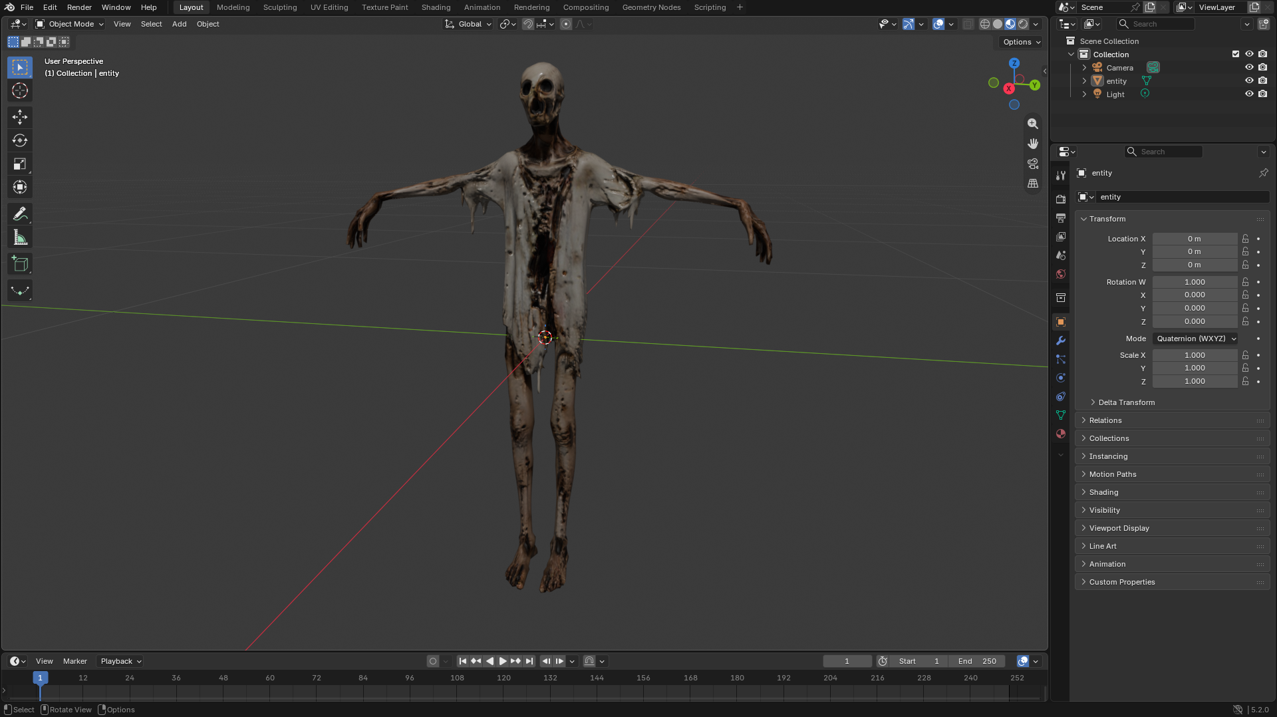Lock the Location X value
Viewport: 1277px width, 717px height.
pos(1245,239)
